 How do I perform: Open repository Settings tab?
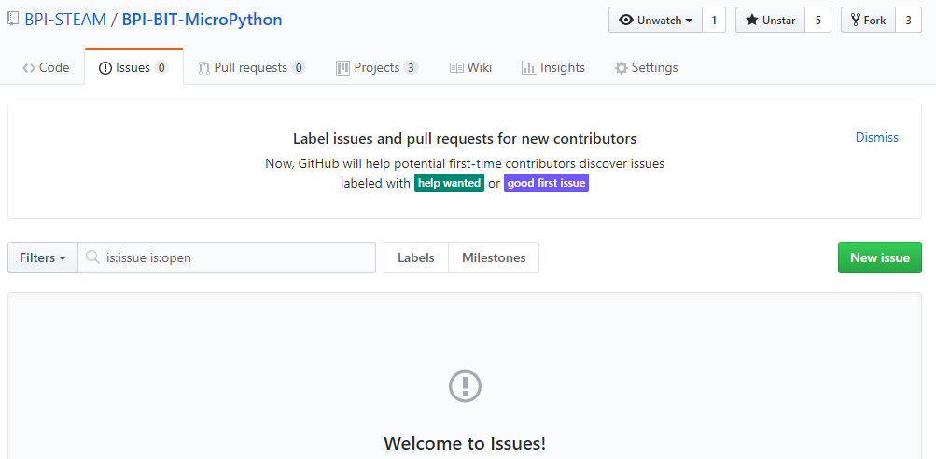click(646, 67)
